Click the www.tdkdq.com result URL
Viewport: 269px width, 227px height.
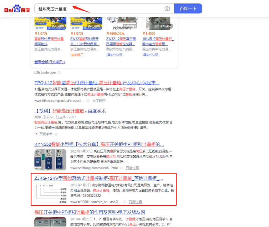(x=59, y=101)
